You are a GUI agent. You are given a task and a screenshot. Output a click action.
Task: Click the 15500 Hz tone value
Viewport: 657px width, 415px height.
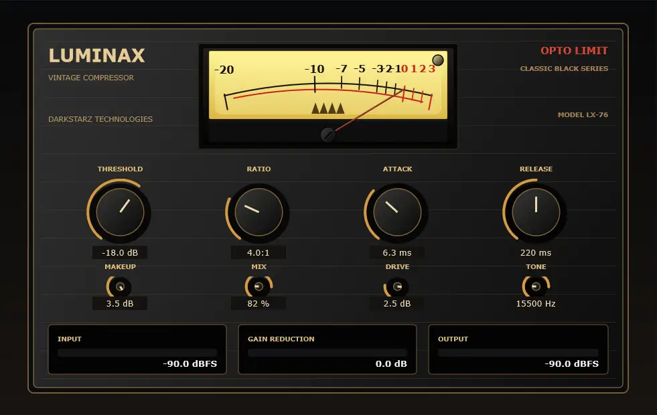[x=536, y=304]
